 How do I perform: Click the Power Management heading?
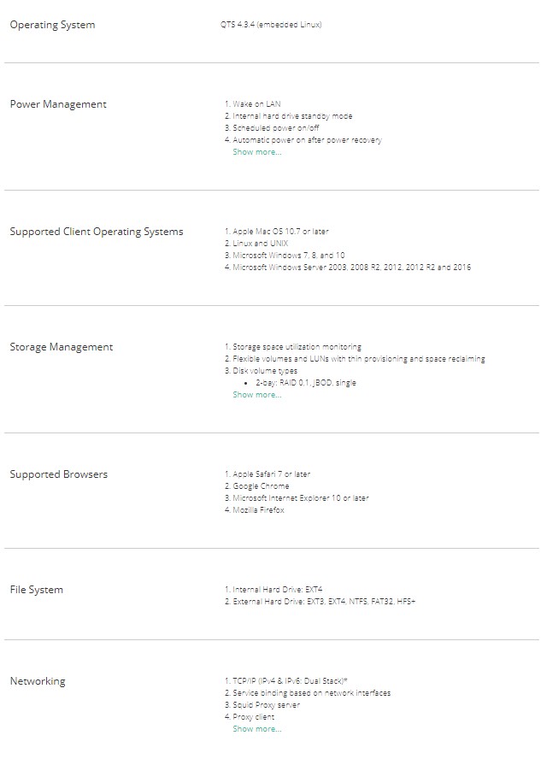(58, 104)
